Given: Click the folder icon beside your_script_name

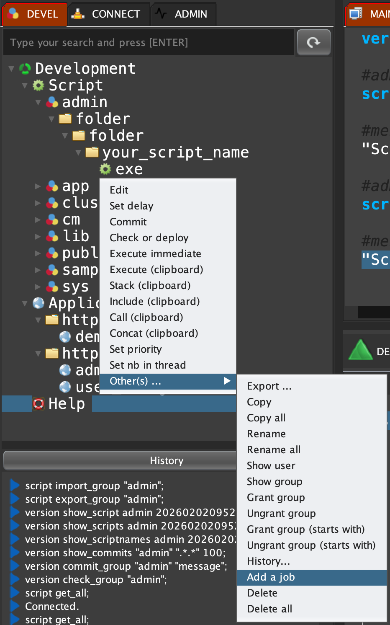Looking at the screenshot, I should pos(92,152).
